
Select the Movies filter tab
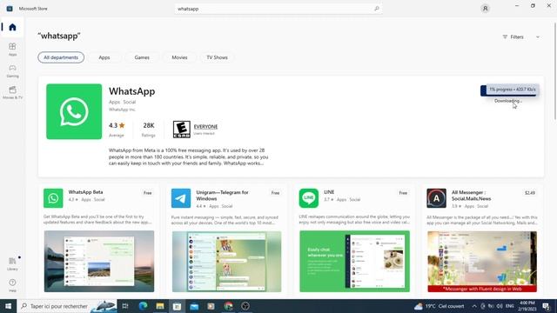pyautogui.click(x=179, y=57)
